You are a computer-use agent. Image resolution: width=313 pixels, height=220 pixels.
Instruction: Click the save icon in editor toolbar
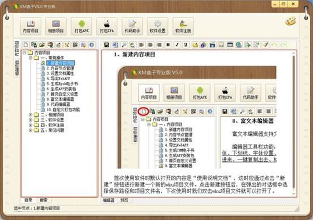coord(107,45)
